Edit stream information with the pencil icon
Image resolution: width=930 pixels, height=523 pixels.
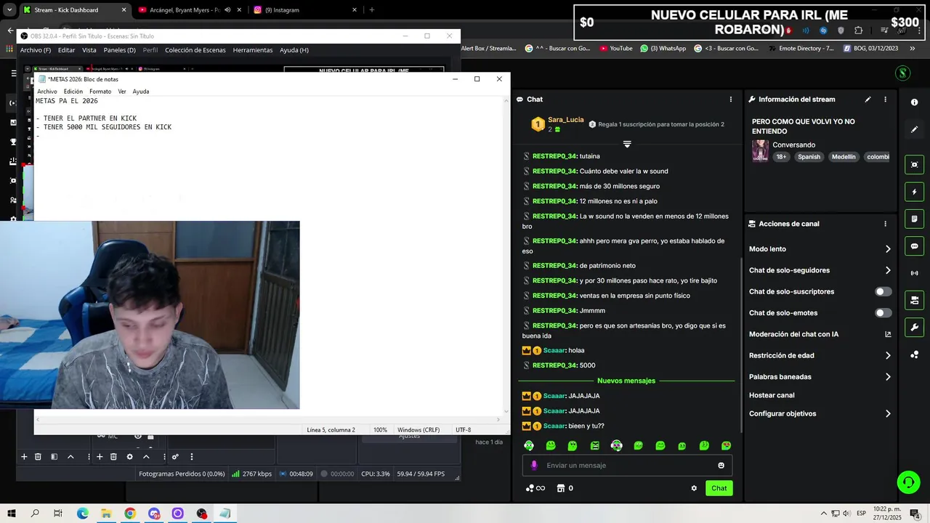point(868,100)
